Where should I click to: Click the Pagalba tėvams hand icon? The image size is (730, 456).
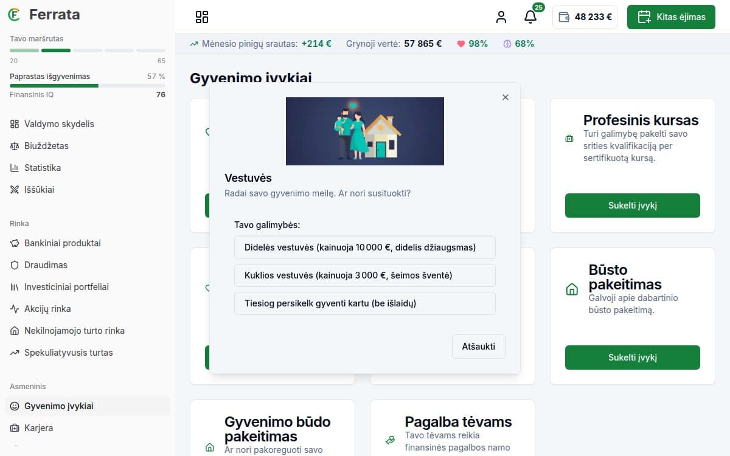coord(390,440)
